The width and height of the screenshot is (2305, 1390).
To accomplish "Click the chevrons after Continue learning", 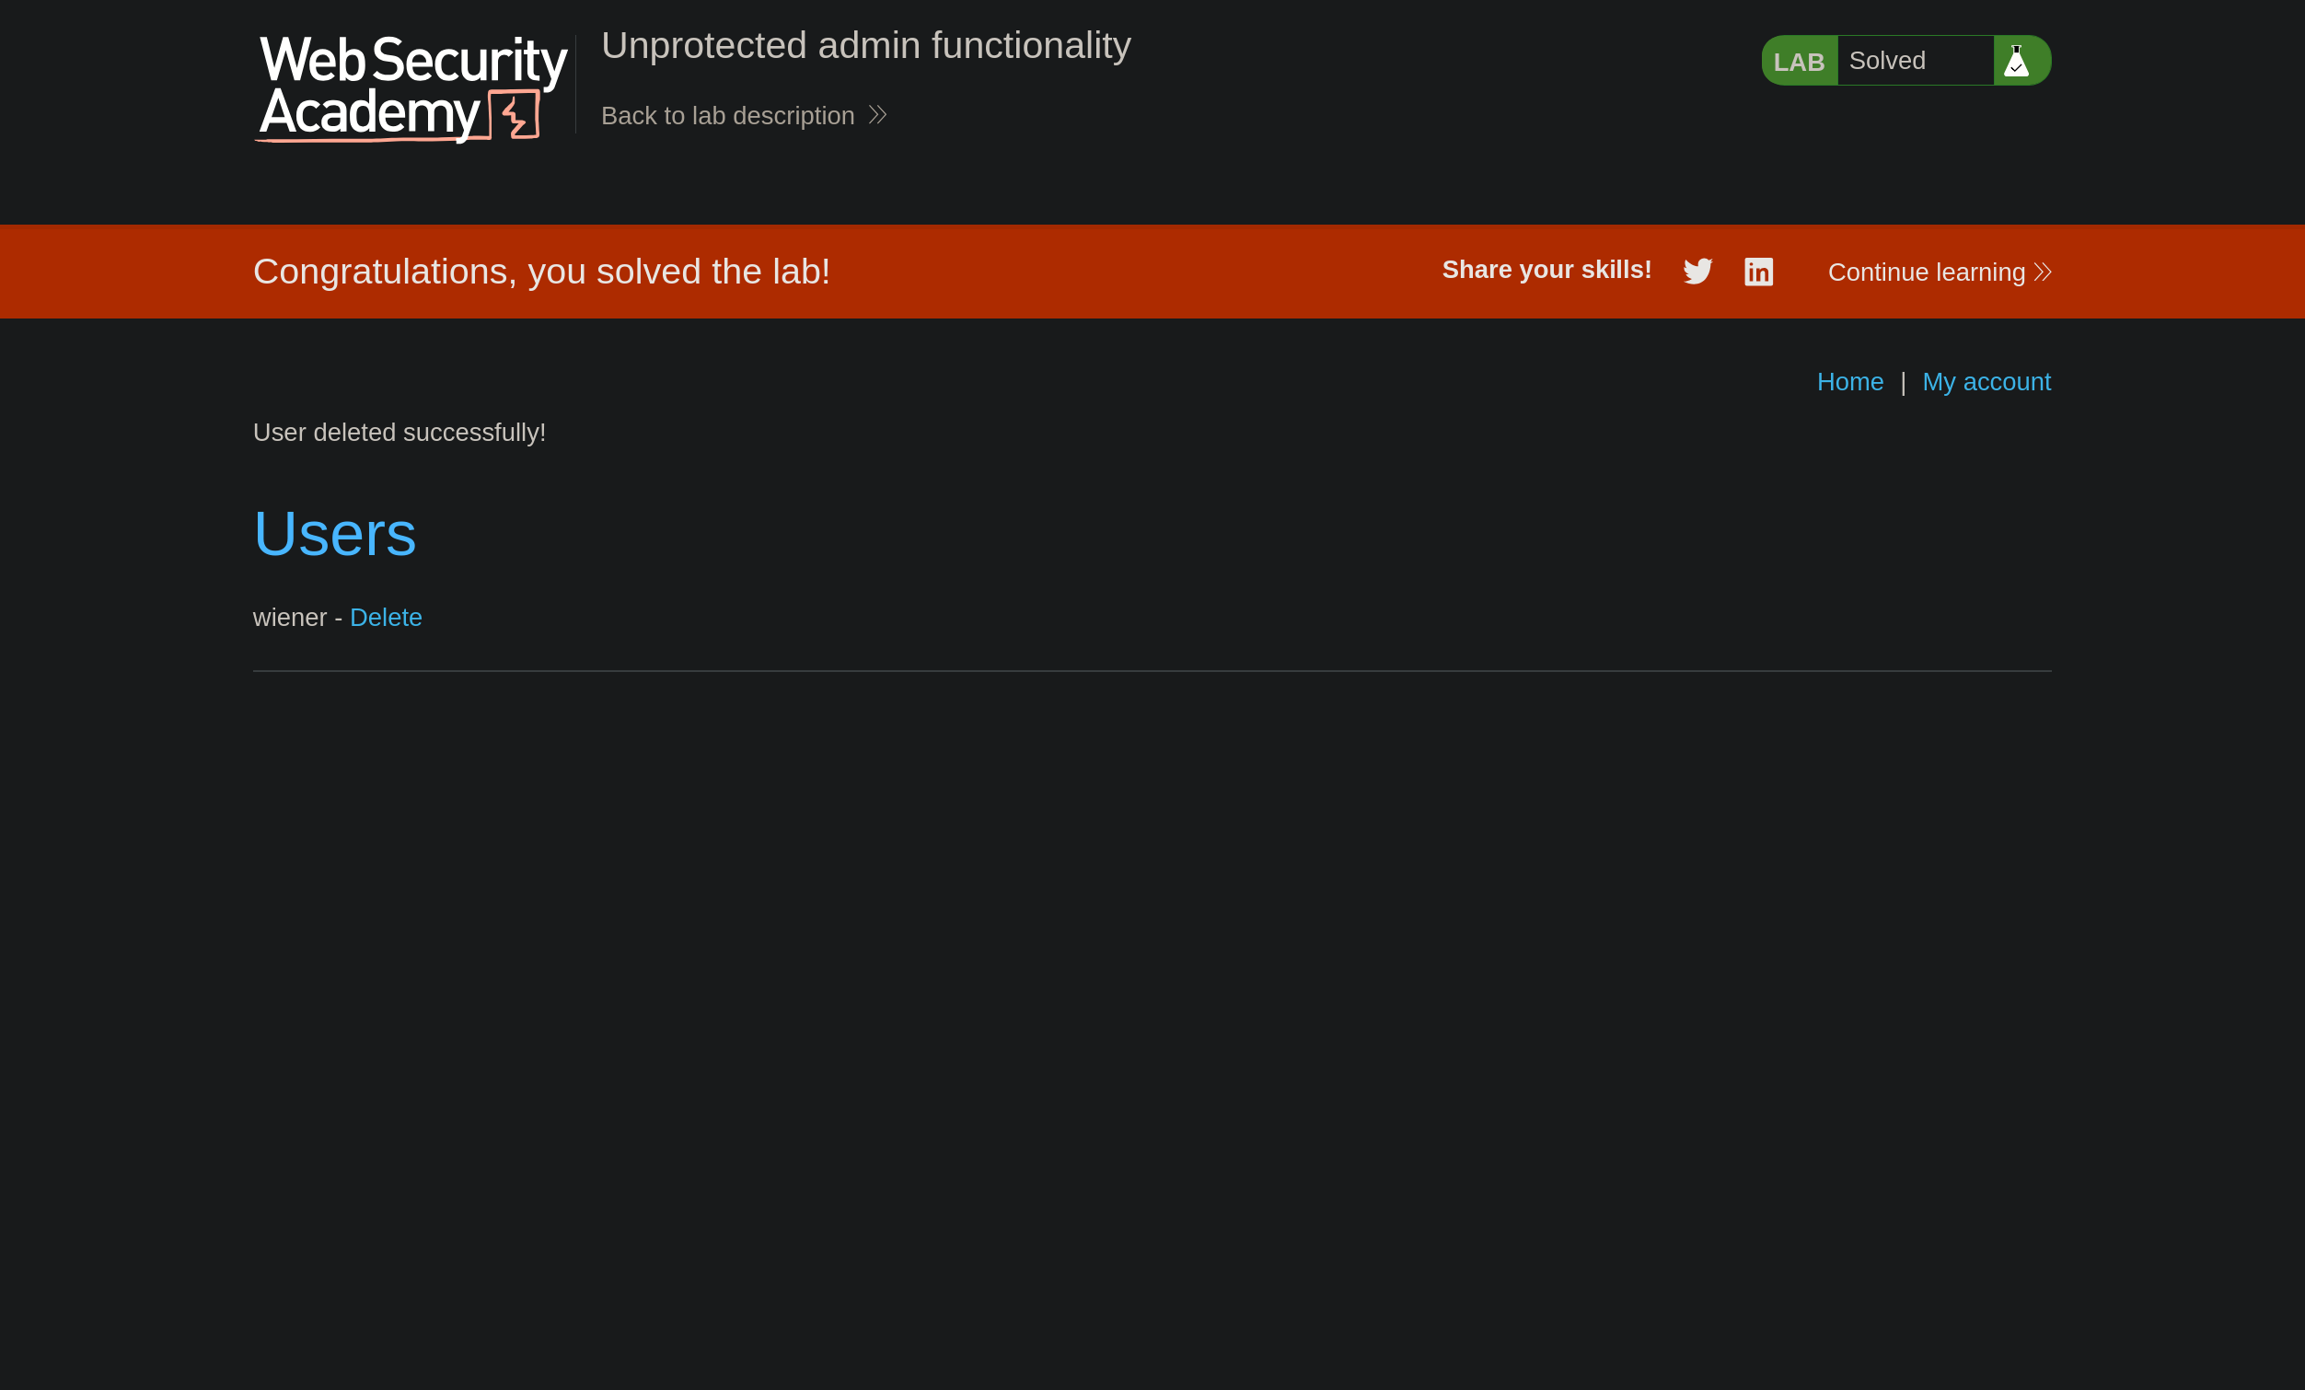I will tap(2042, 272).
